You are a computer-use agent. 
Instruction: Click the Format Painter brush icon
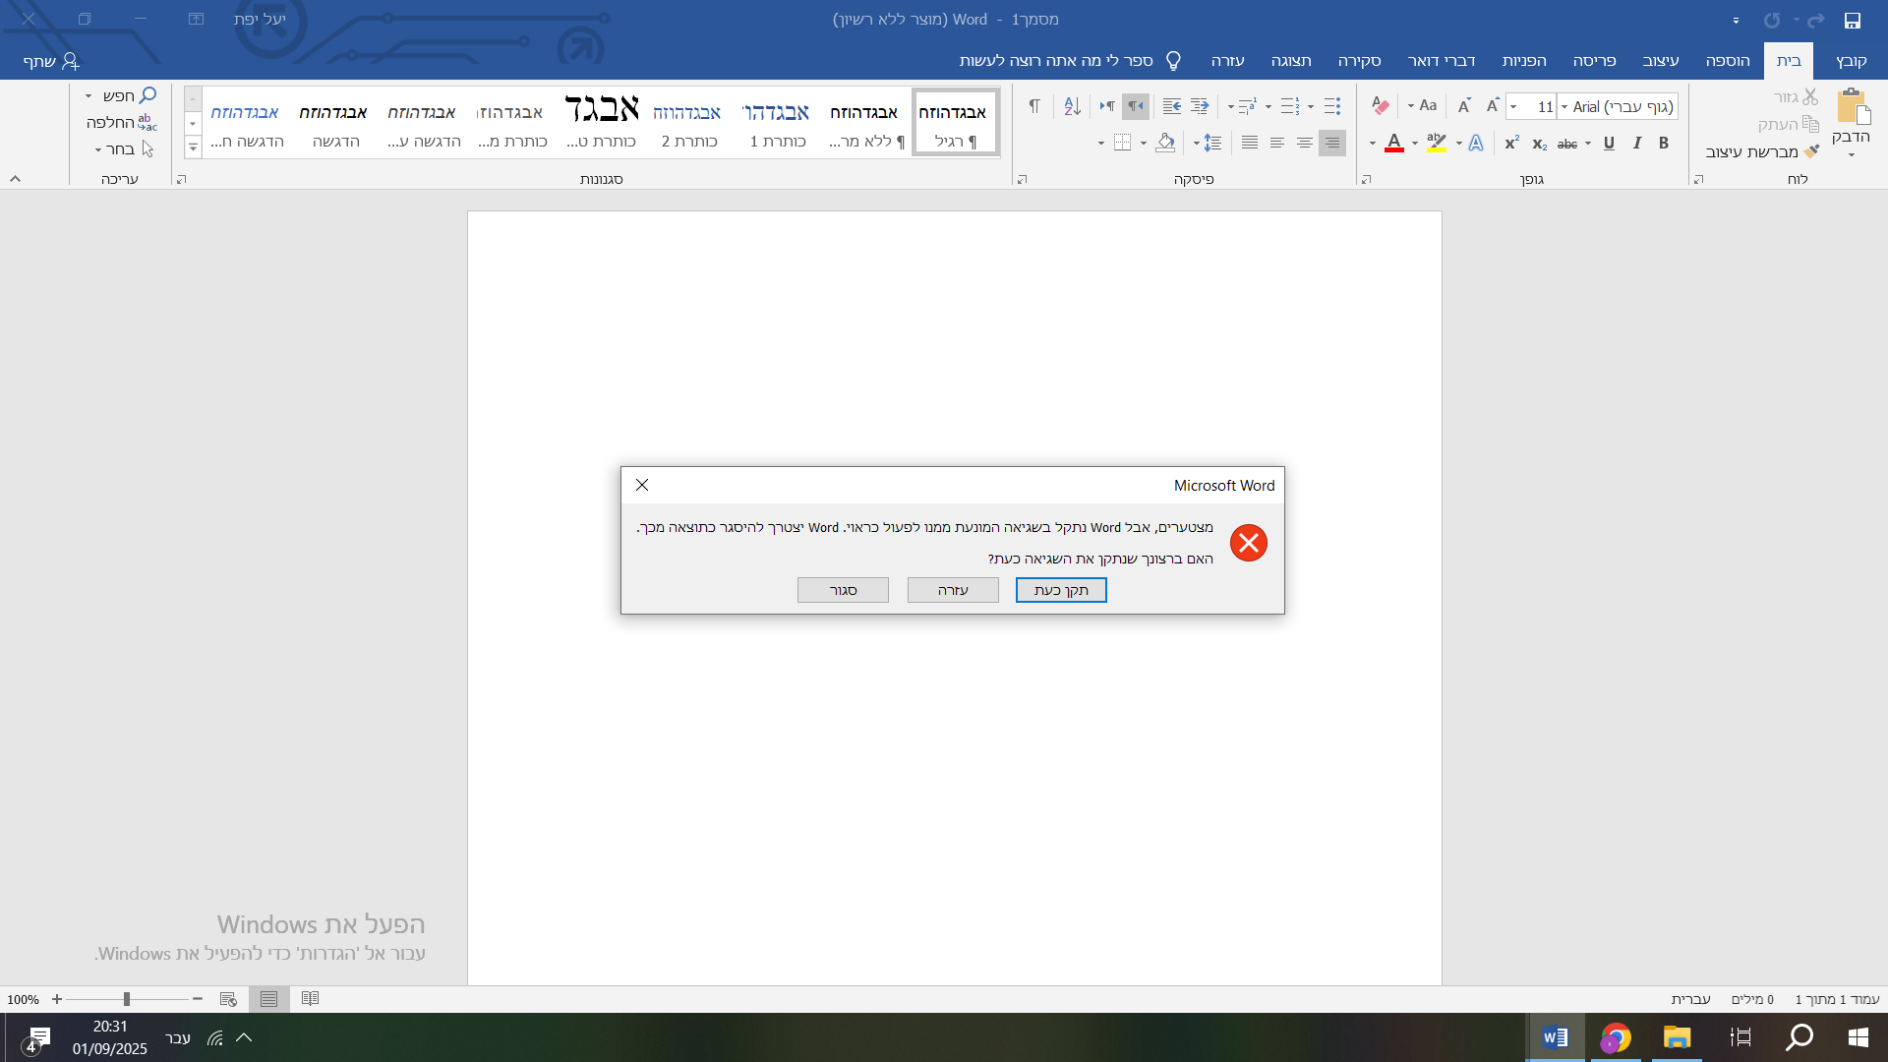click(1811, 151)
